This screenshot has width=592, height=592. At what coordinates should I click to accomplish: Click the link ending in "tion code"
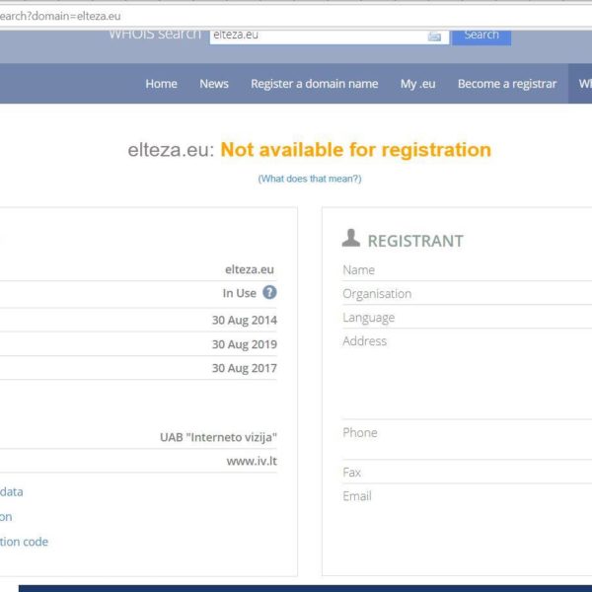pos(24,542)
